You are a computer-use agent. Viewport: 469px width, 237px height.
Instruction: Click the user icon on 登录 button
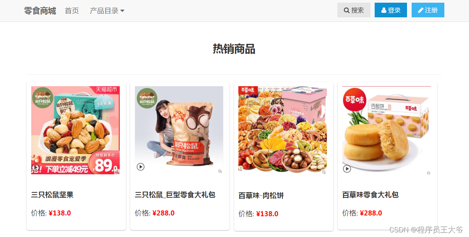point(384,10)
